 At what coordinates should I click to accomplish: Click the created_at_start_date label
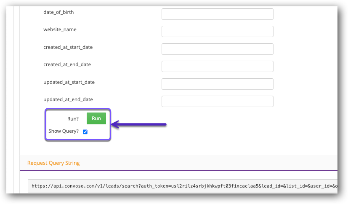68,47
